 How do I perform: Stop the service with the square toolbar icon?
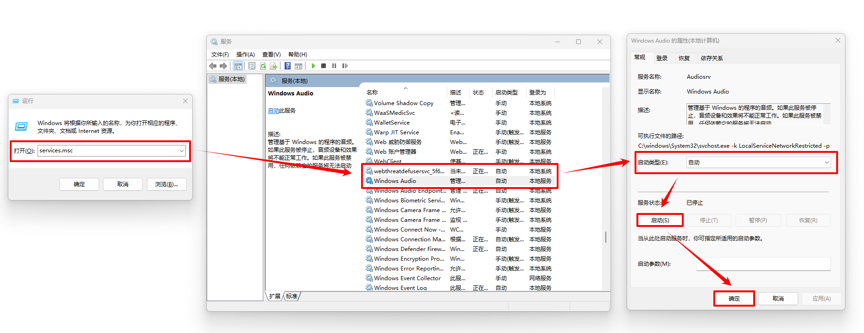(x=324, y=66)
